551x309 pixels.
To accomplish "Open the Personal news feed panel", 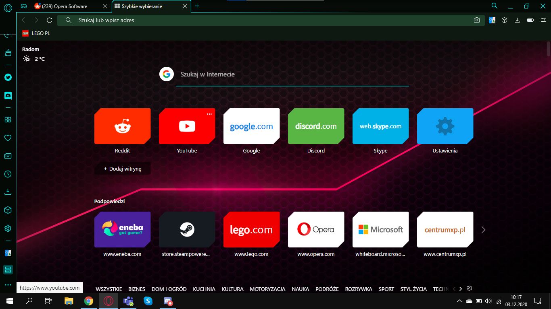I will click(7, 156).
